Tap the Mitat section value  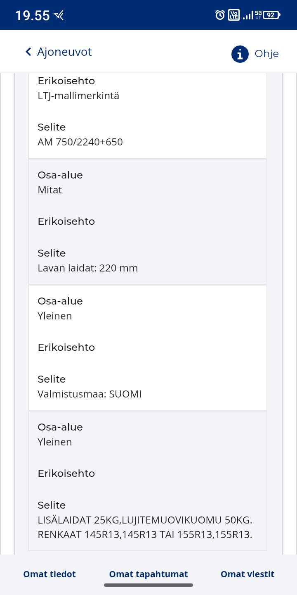pos(50,190)
